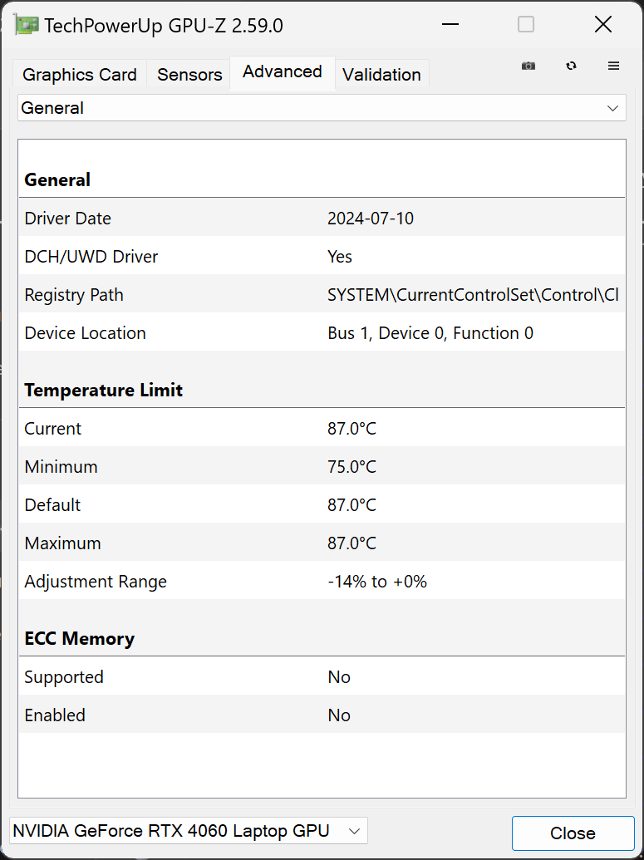Click the GPU-Z logo in the title bar
The image size is (644, 860).
pyautogui.click(x=25, y=24)
